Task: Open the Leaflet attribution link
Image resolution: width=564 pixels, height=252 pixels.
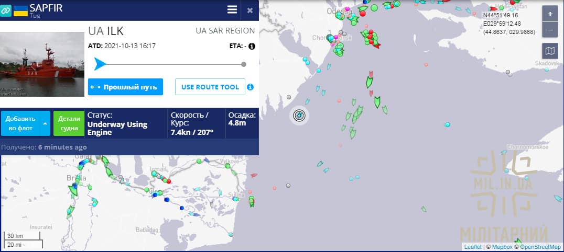Action: pyautogui.click(x=473, y=247)
